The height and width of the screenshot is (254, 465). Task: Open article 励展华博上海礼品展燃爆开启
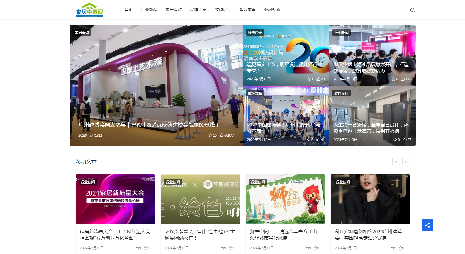click(371, 67)
